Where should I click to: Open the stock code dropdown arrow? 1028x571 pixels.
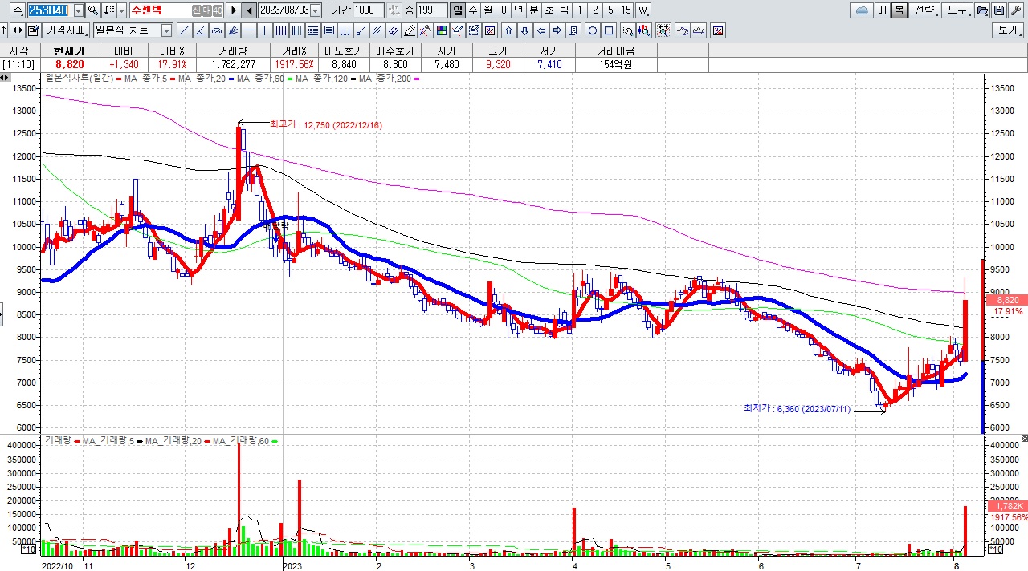click(x=78, y=10)
